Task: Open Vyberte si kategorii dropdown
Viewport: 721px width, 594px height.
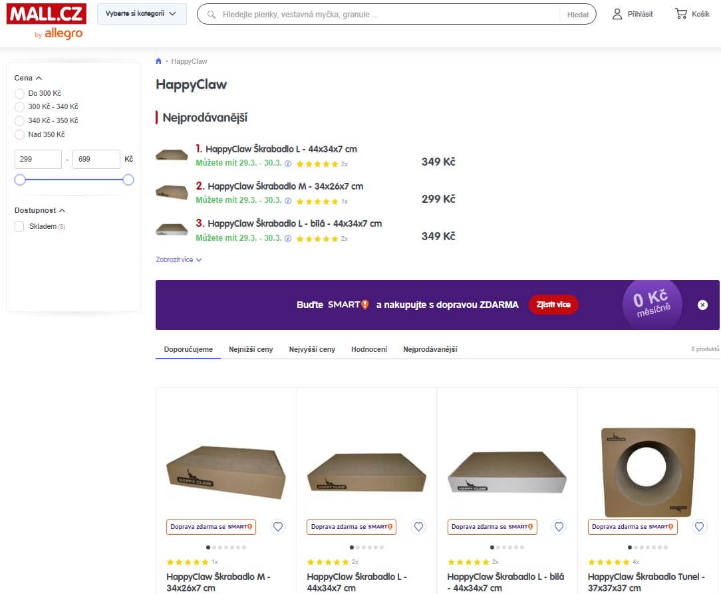Action: [x=142, y=14]
